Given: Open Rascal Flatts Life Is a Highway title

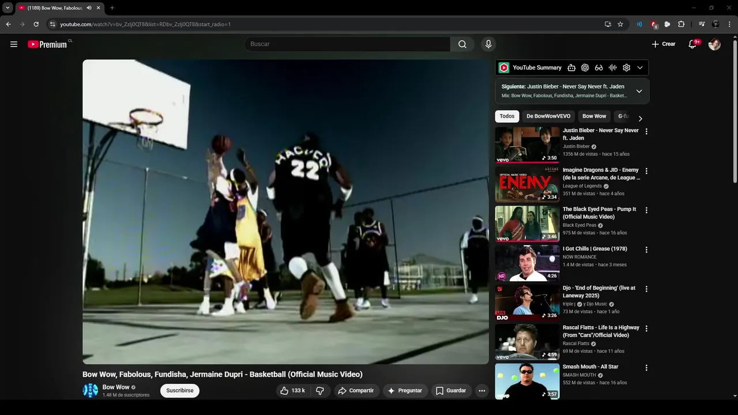Looking at the screenshot, I should [601, 331].
